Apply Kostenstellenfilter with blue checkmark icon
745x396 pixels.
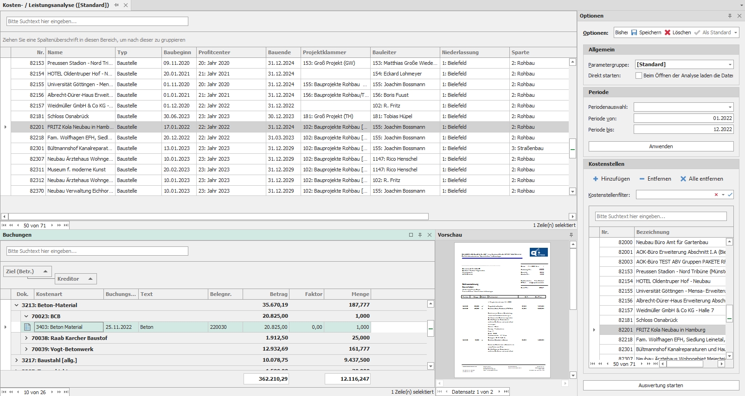coord(730,195)
